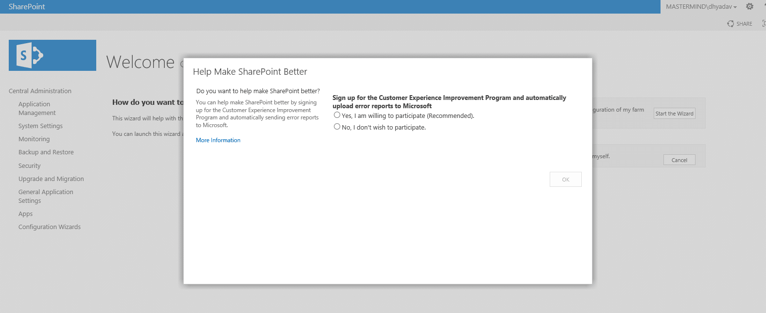Follow the More Information link

[218, 140]
